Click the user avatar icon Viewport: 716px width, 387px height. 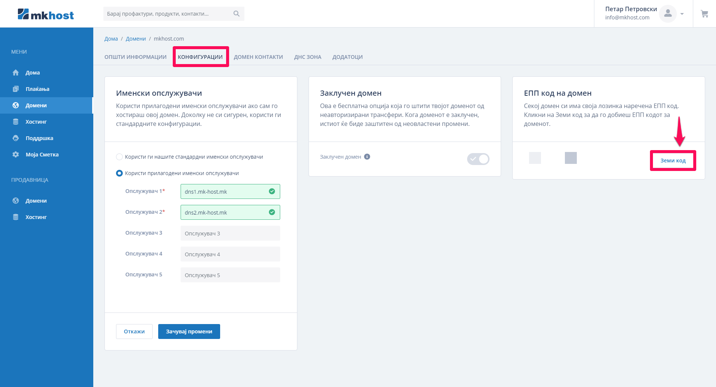click(668, 14)
